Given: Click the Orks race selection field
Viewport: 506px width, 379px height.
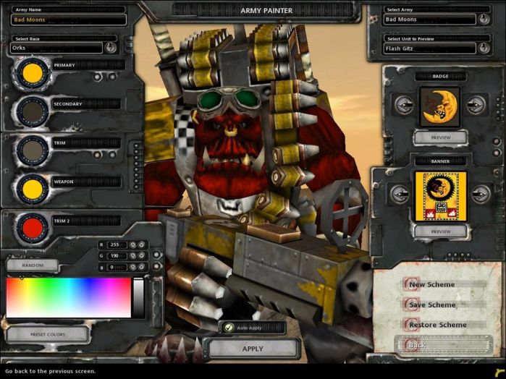Looking at the screenshot, I should point(56,48).
